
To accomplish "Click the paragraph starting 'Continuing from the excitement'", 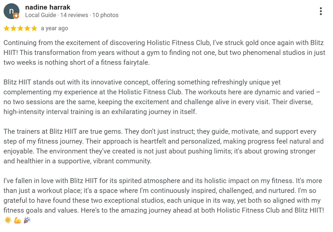I will point(164,53).
